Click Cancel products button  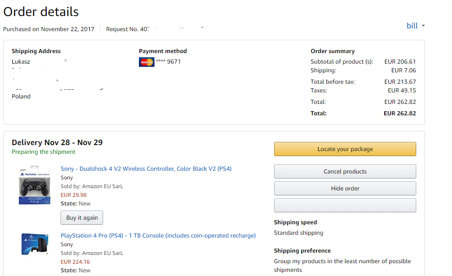pos(345,172)
